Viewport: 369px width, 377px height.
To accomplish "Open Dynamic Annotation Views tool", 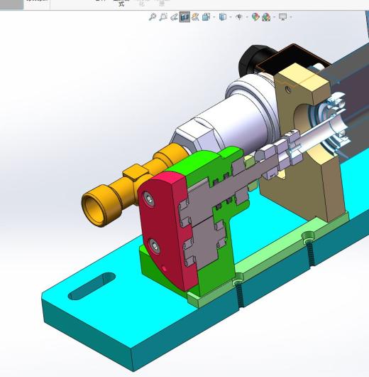I will pos(195,17).
